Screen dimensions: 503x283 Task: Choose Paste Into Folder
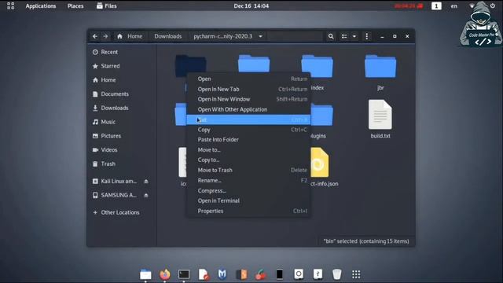point(248,140)
